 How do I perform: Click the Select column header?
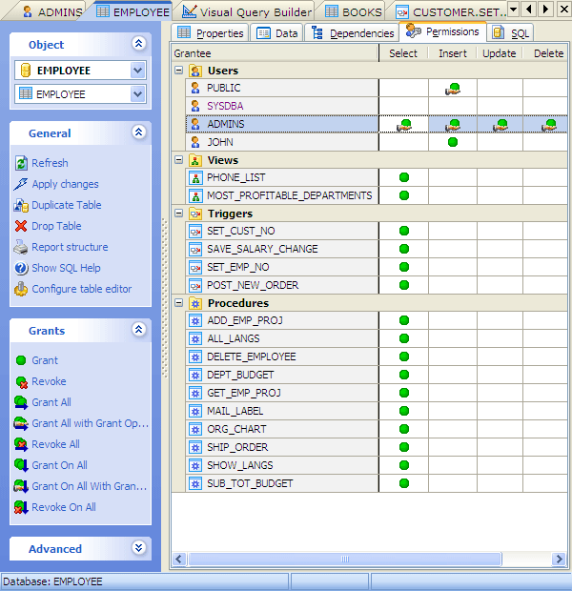[403, 53]
